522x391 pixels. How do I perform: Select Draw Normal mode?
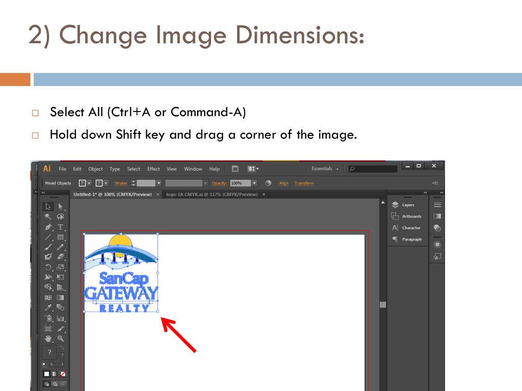46,384
